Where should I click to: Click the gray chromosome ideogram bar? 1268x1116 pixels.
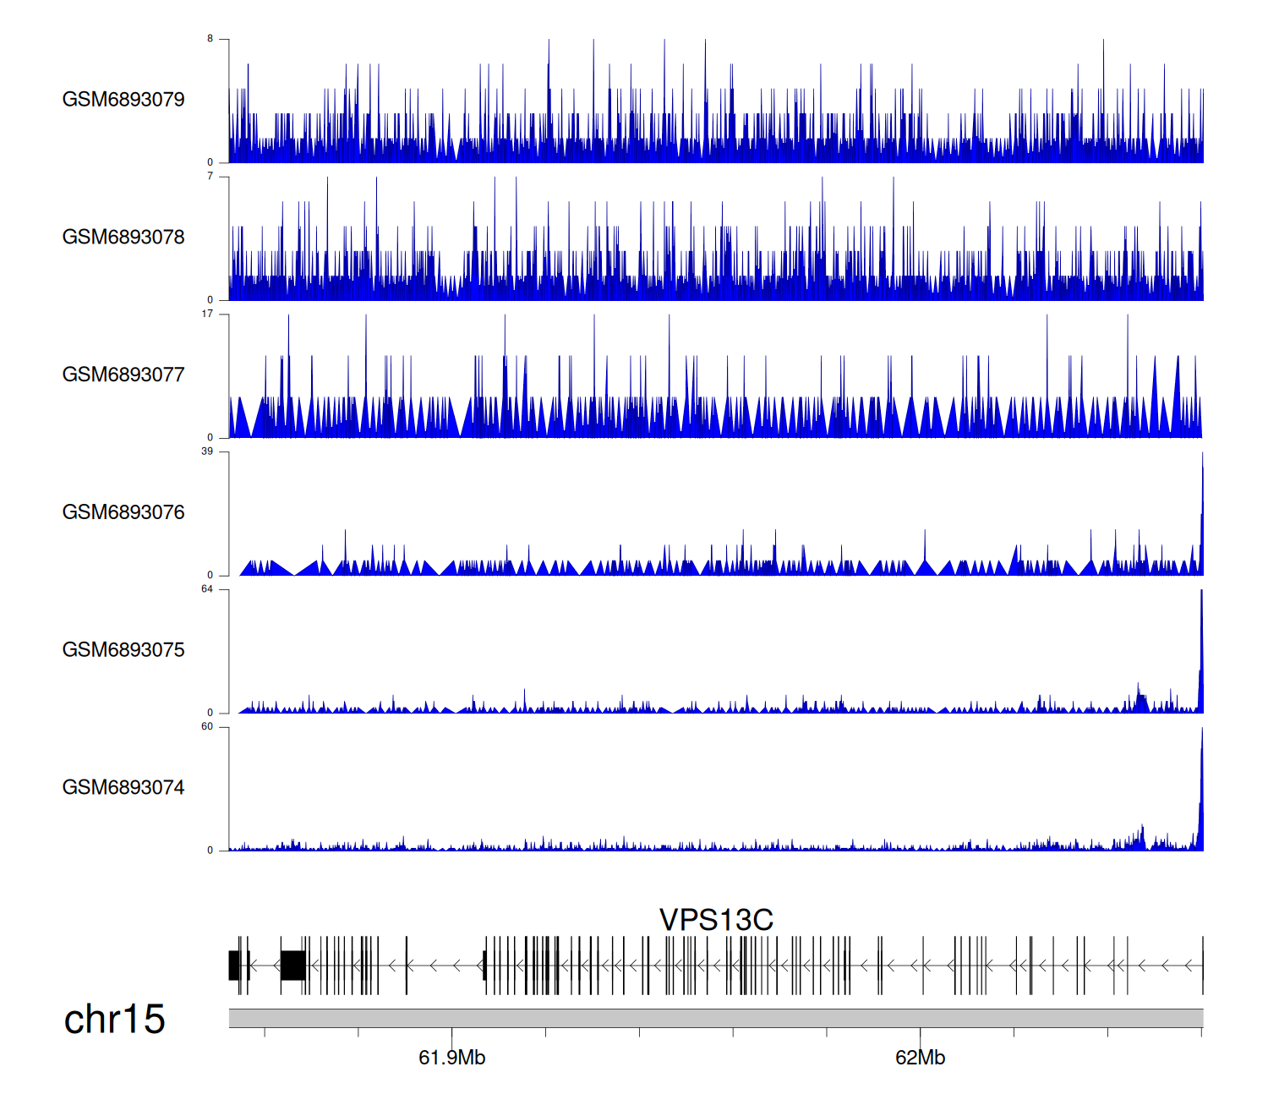715,1018
